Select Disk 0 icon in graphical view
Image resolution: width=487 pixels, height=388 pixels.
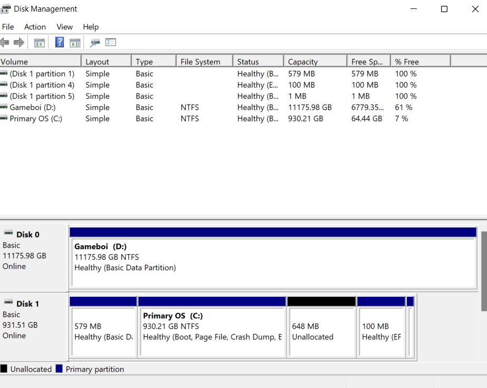pos(8,233)
